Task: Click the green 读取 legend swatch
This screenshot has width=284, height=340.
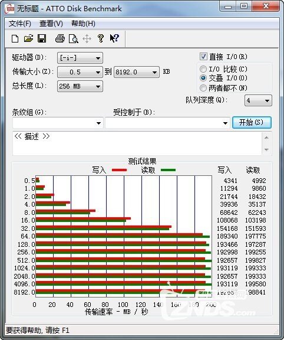Action: (168, 170)
